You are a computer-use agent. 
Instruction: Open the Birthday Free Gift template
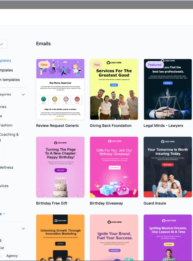(60, 167)
